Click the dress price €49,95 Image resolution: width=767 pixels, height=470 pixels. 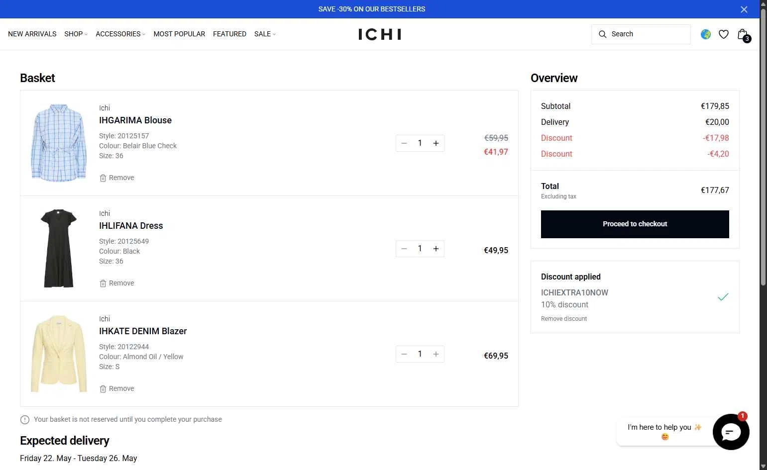pos(496,250)
